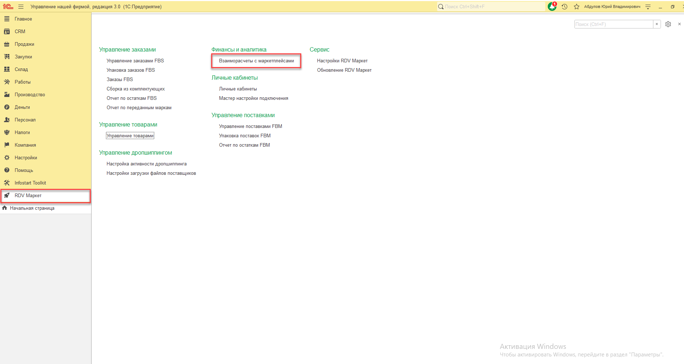Viewport: 684px width, 364px height.
Task: Open Упаковка поставок FBM
Action: (245, 136)
